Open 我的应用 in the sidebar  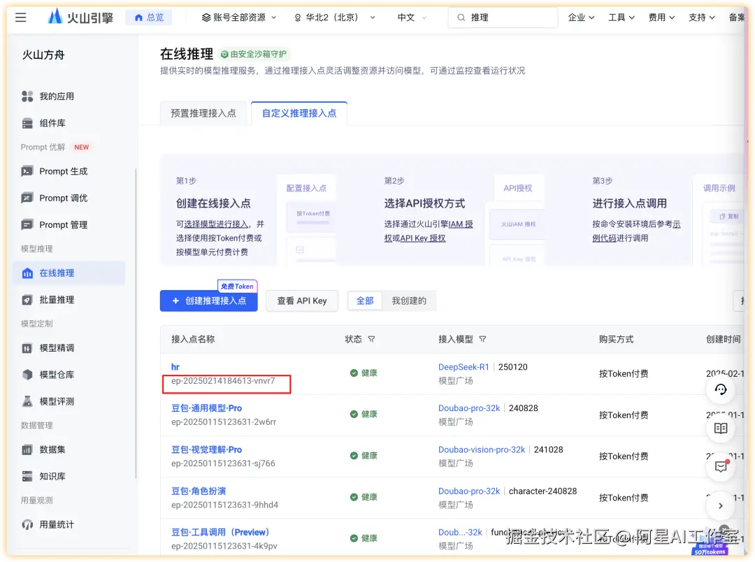pos(69,96)
